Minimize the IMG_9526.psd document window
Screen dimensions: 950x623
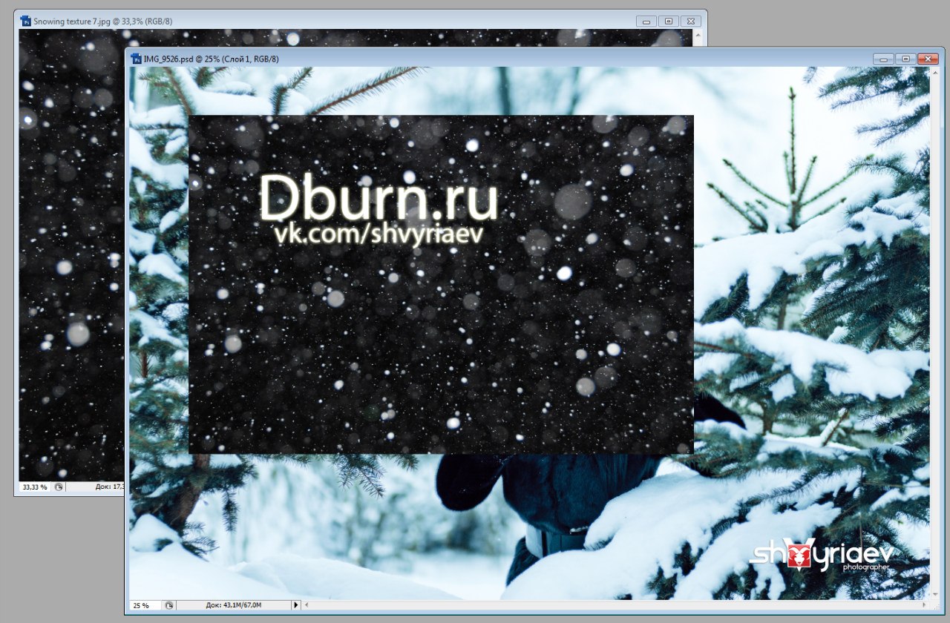pyautogui.click(x=883, y=59)
